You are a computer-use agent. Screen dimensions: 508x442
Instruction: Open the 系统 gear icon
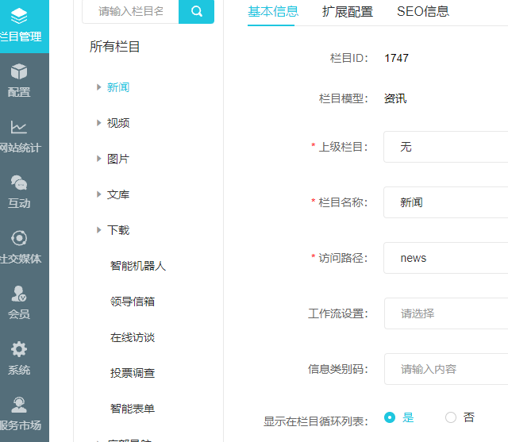pyautogui.click(x=19, y=358)
